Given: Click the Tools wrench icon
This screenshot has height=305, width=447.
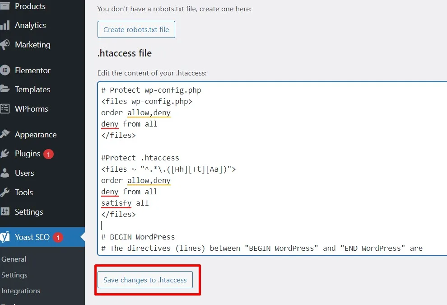Looking at the screenshot, I should coord(5,192).
